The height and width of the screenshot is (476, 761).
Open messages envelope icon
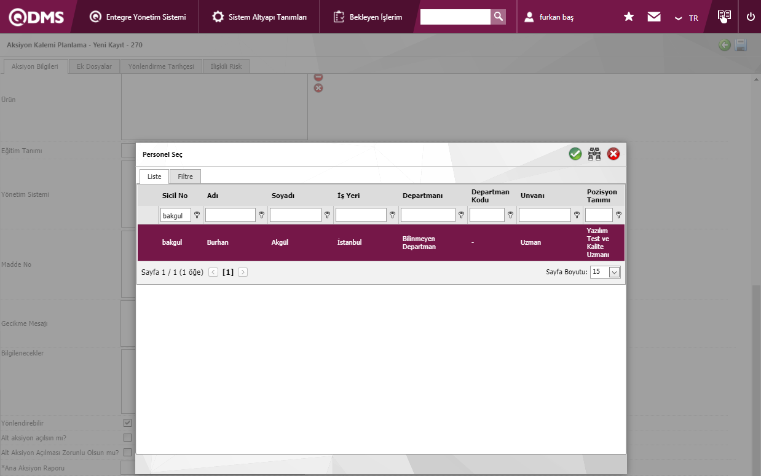click(654, 17)
